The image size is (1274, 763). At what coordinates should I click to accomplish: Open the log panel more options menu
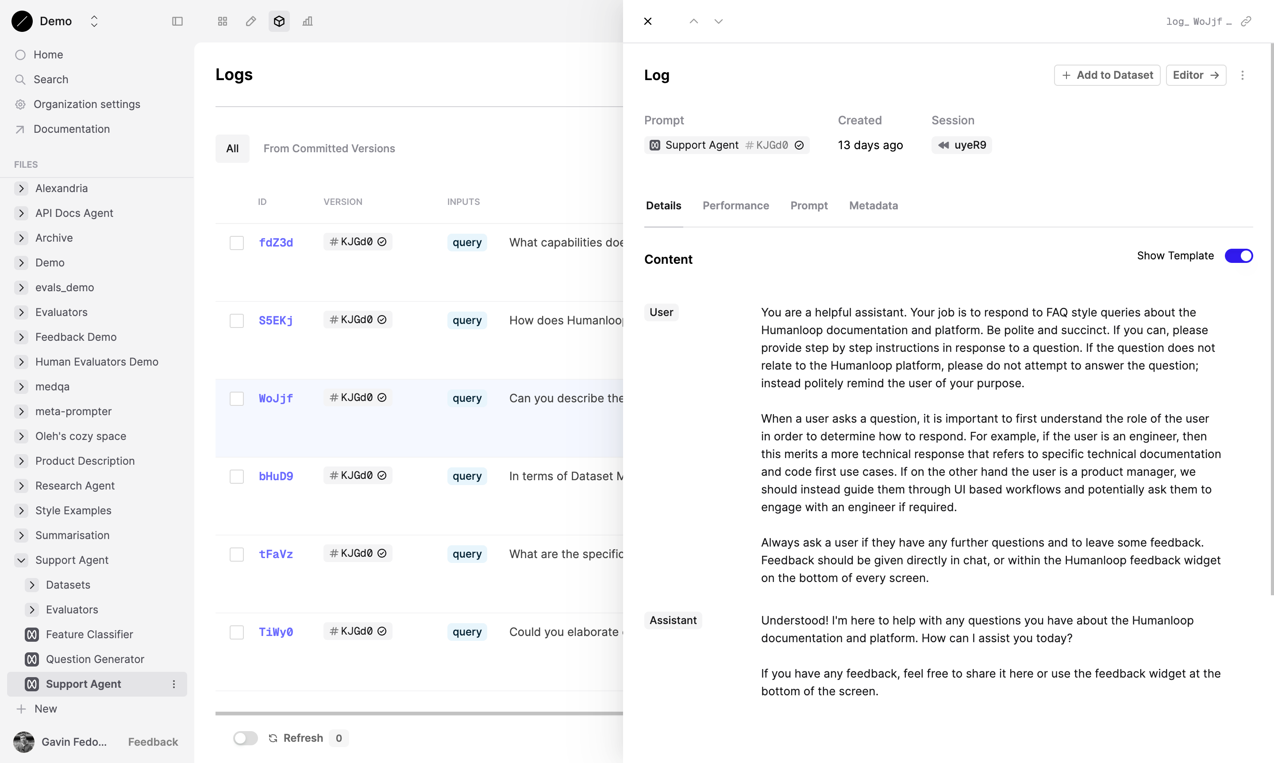(1243, 75)
